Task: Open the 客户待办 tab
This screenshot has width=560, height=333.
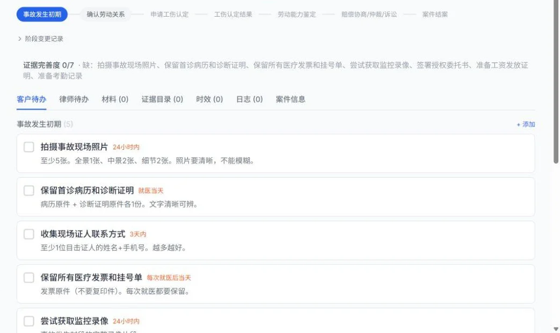Action: (x=32, y=99)
